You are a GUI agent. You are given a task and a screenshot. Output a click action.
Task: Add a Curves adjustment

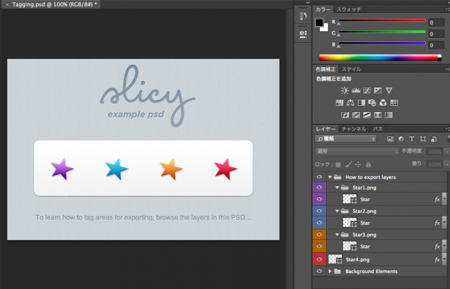coord(367,91)
